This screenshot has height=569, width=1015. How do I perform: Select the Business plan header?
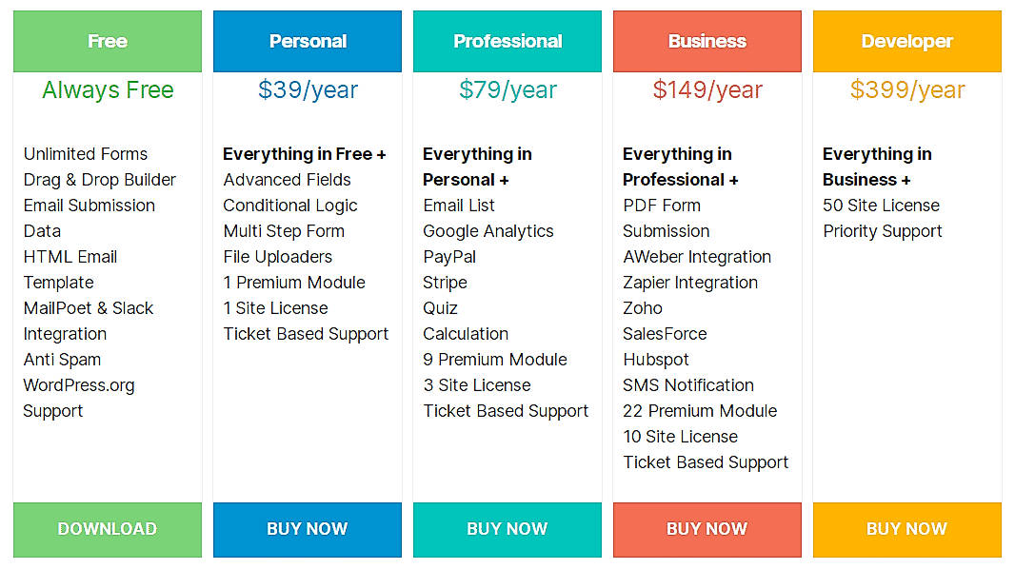coord(707,41)
